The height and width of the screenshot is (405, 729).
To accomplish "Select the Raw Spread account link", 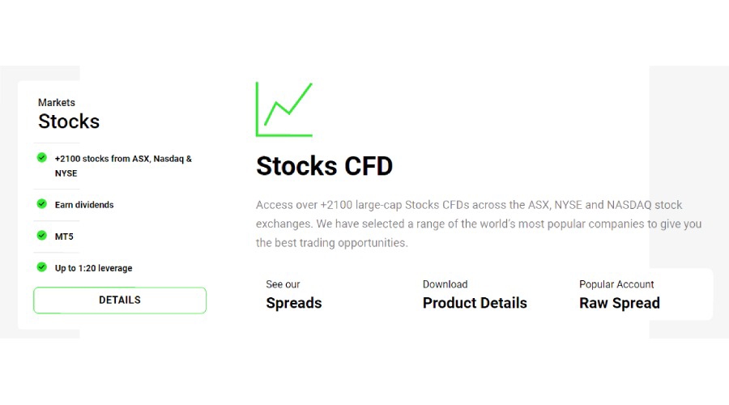I will pyautogui.click(x=620, y=303).
